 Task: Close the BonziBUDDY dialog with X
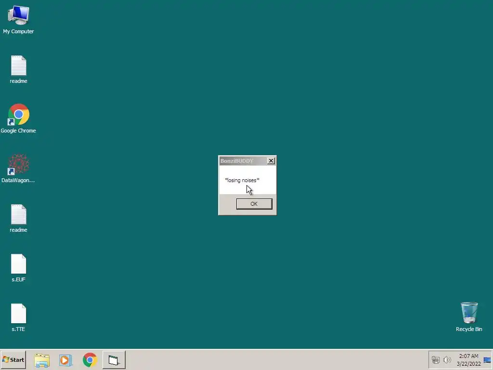coord(271,161)
